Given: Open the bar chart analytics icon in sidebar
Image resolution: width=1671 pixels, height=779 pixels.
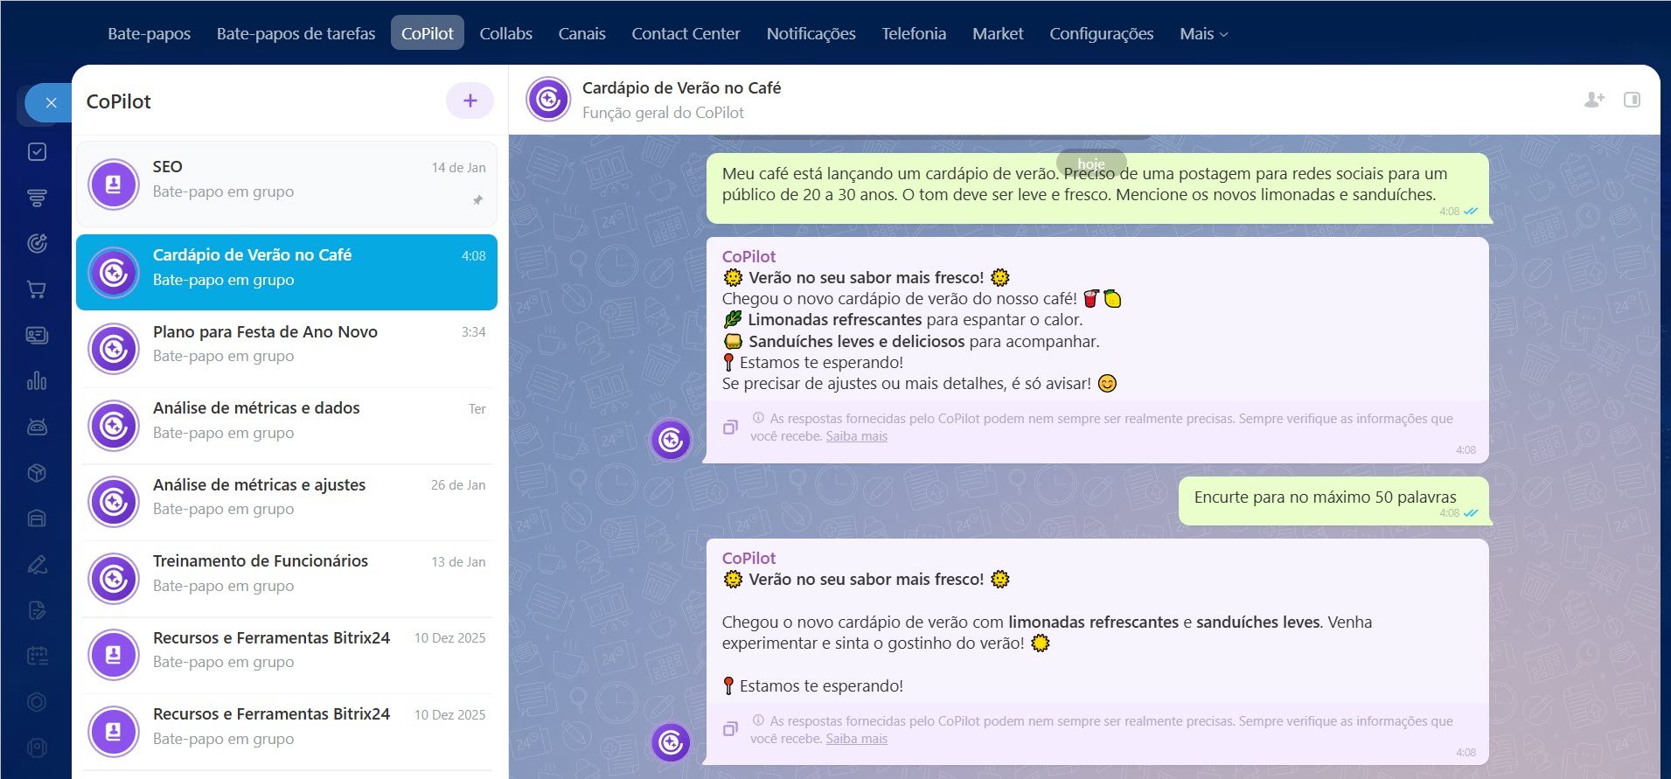Looking at the screenshot, I should (x=37, y=380).
